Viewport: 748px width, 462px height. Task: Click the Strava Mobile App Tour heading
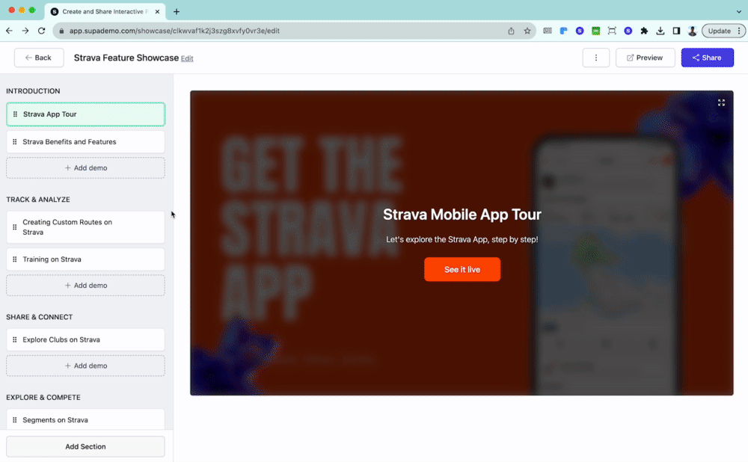coord(462,215)
